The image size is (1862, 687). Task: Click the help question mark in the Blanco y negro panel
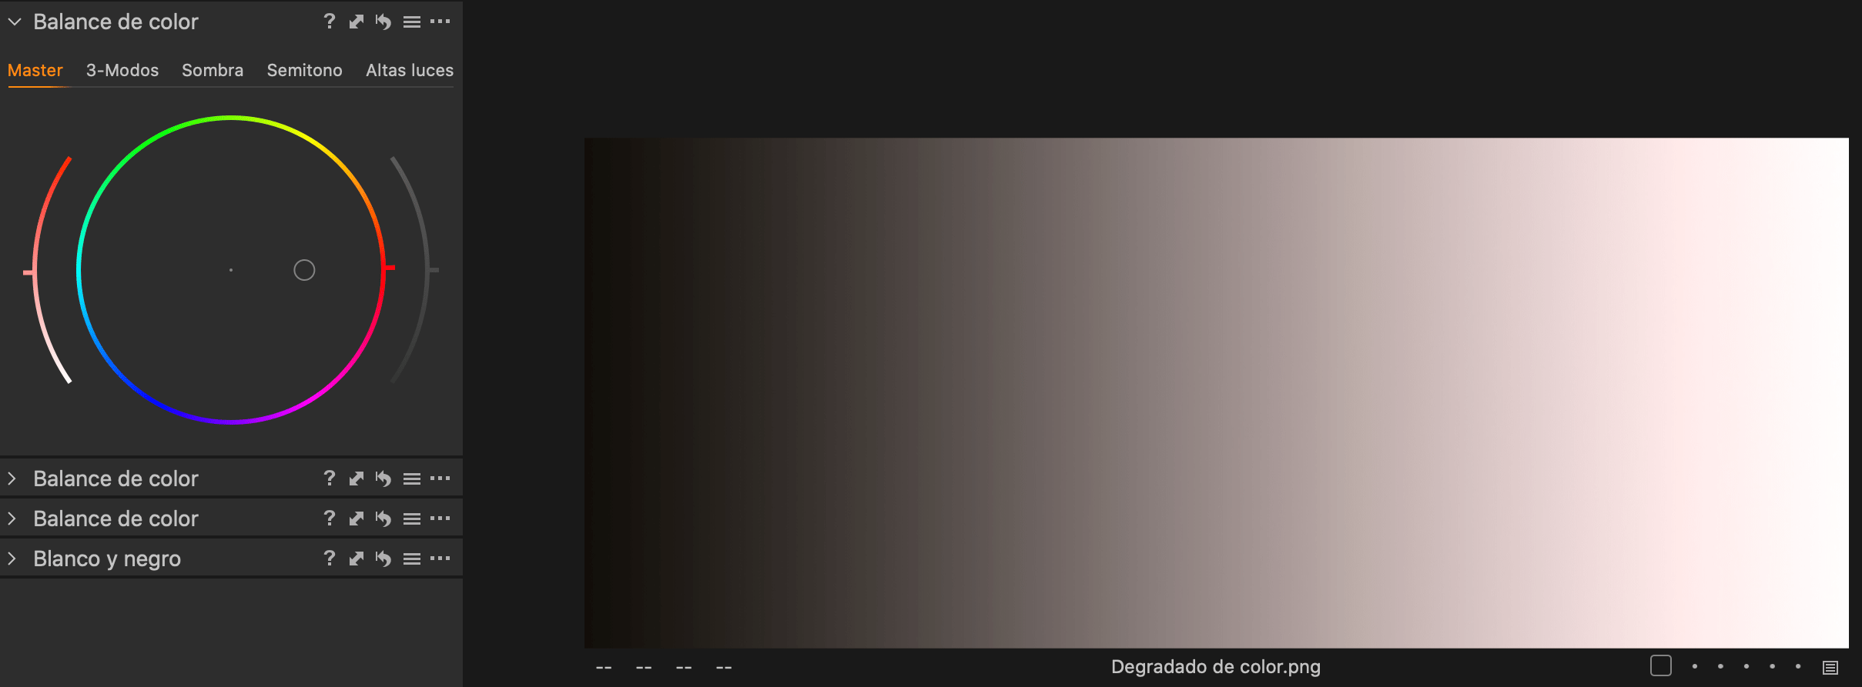(x=330, y=559)
